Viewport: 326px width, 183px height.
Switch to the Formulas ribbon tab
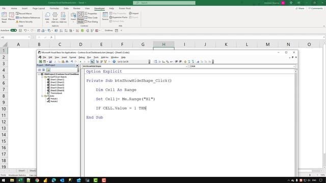click(55, 8)
